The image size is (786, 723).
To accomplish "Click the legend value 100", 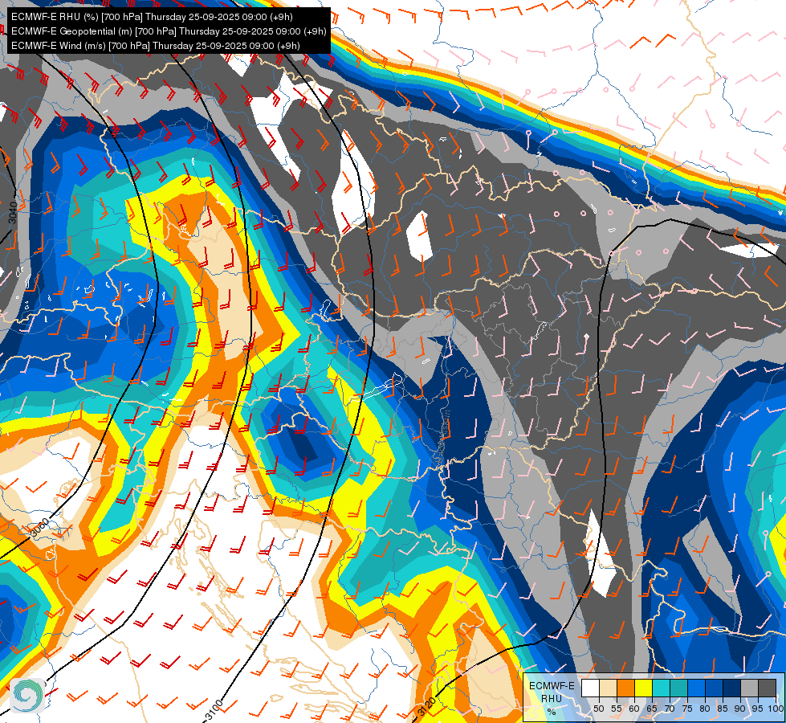I will tap(776, 709).
